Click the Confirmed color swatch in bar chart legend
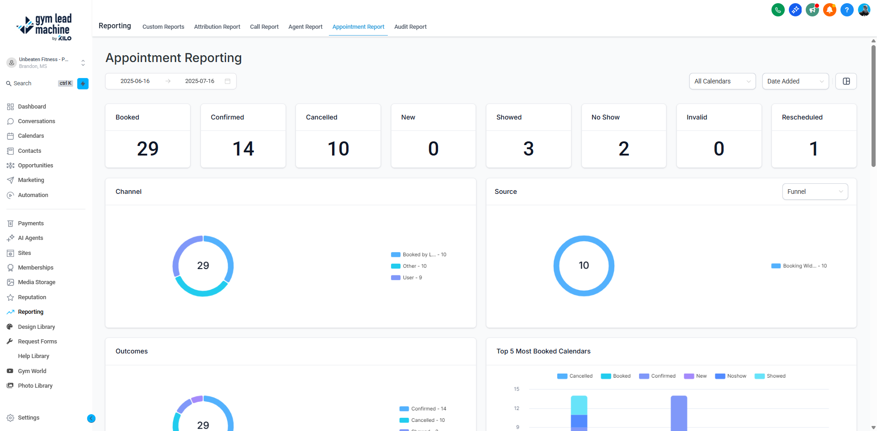 coord(644,376)
